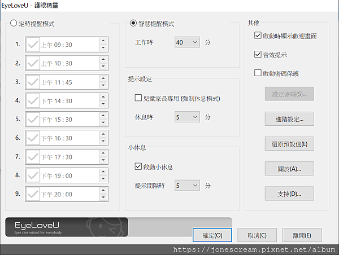
Task: Decrease time on the 下午 19:00 spinner
Action: tap(103, 179)
